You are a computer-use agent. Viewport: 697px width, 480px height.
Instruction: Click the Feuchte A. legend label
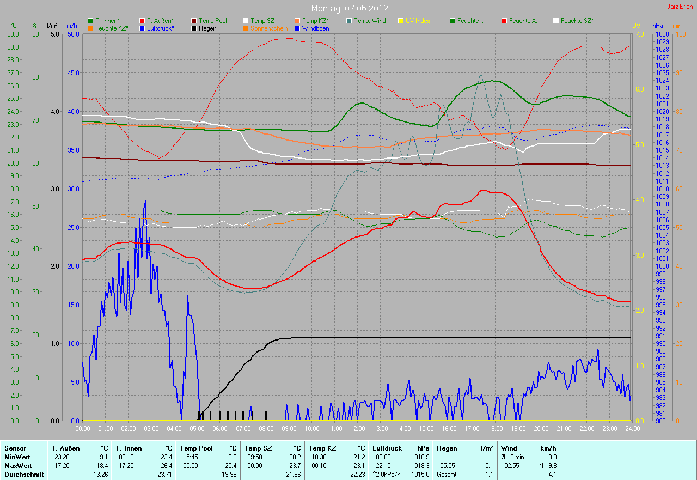coord(524,21)
